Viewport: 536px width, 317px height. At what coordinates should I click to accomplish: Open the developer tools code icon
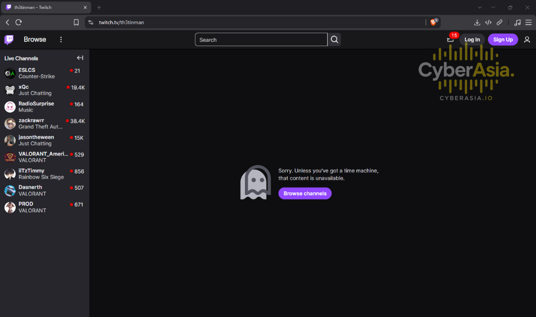click(x=488, y=22)
